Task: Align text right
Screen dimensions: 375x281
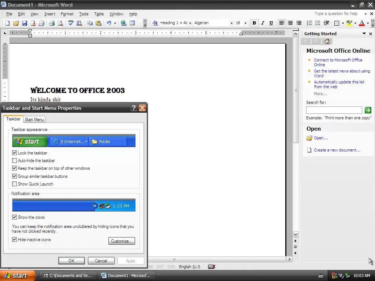Action: 299,23
